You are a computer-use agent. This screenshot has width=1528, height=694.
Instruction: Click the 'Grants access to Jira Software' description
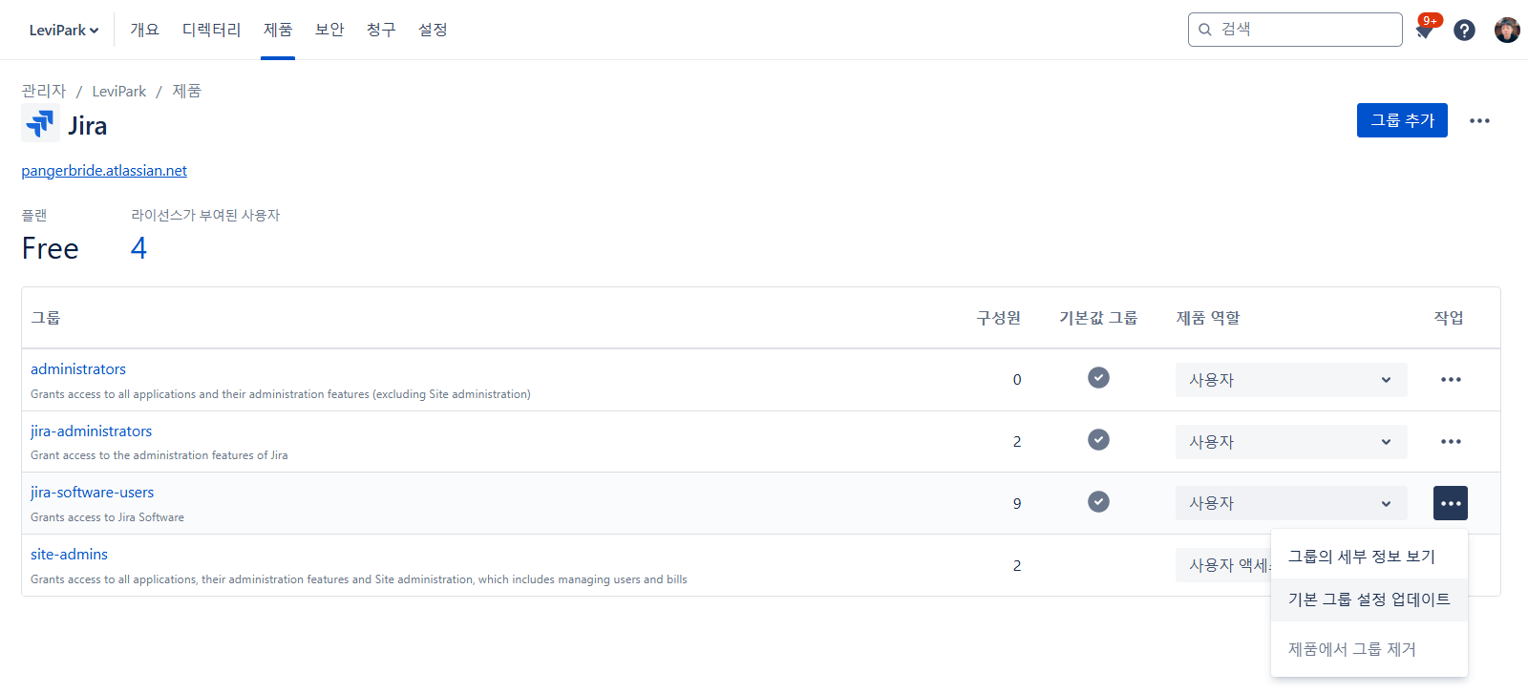(107, 517)
